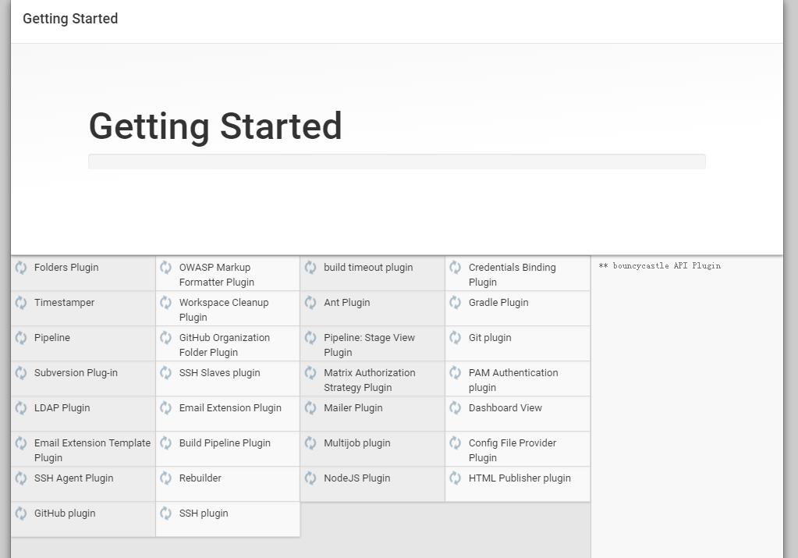The image size is (798, 558).
Task: Click the spinner icon beside GitHub Organization Folder Plugin
Action: tap(166, 338)
